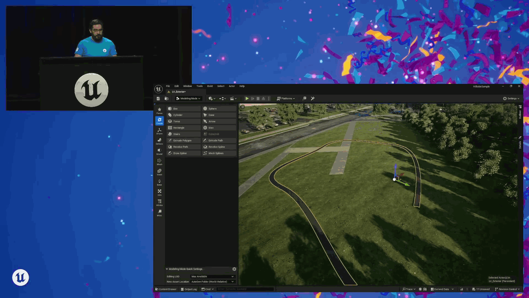
Task: Open Revision Control menu
Action: [507, 289]
